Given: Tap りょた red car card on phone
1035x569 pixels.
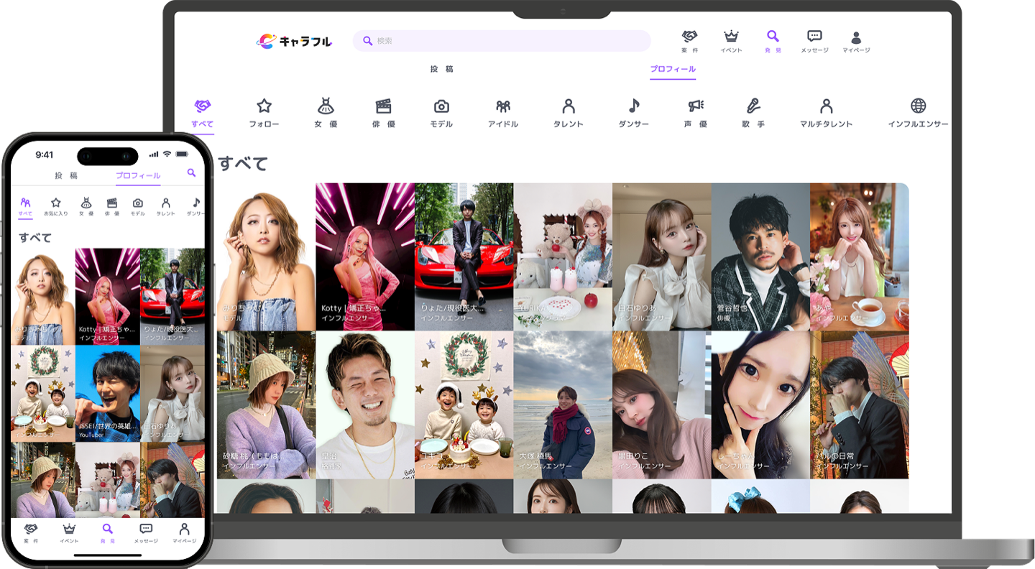Looking at the screenshot, I should point(172,296).
